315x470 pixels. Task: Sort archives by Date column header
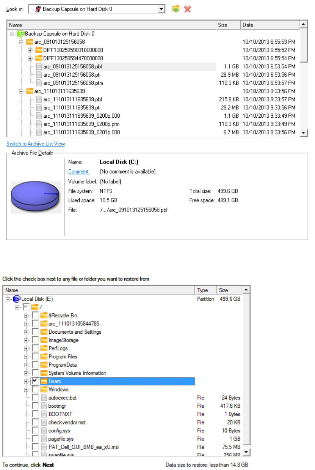[x=270, y=25]
